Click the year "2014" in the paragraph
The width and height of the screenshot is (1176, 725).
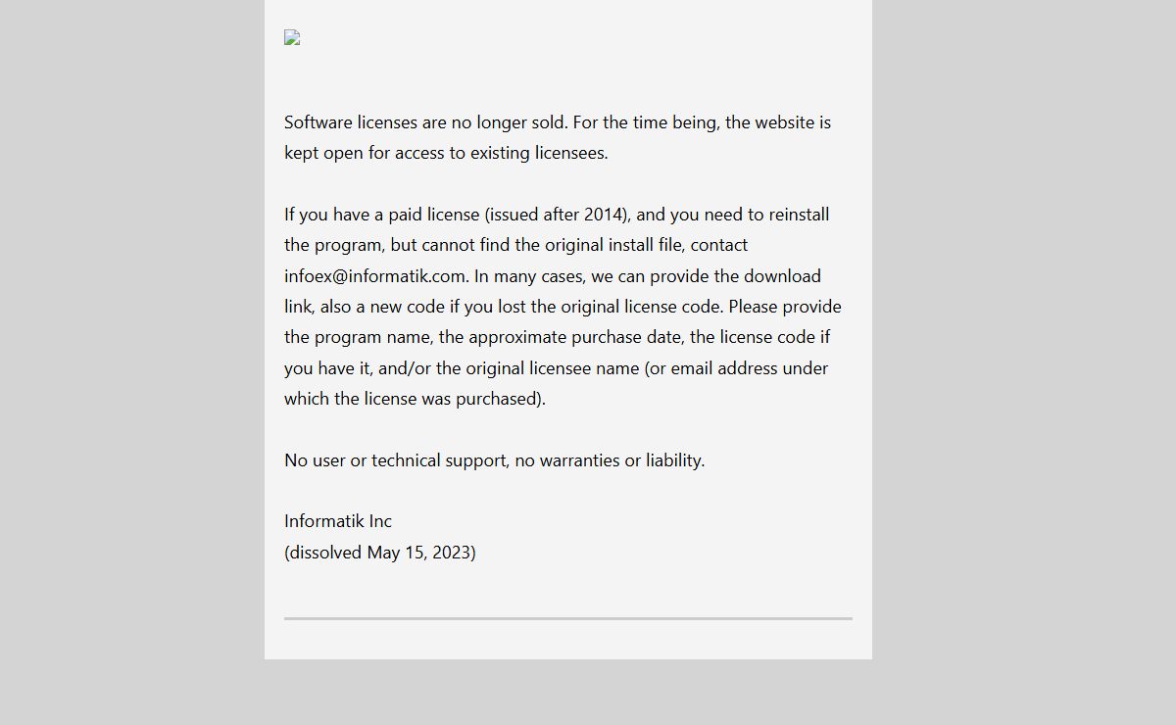(x=604, y=215)
